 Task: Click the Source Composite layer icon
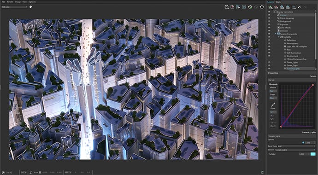click(x=278, y=34)
